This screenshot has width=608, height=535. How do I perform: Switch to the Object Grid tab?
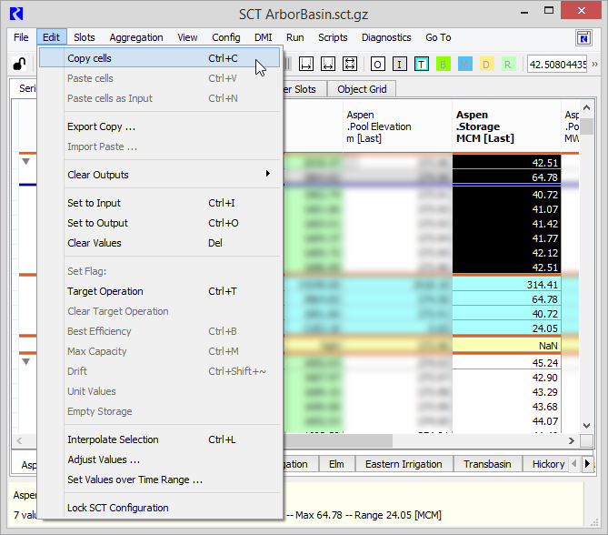pyautogui.click(x=362, y=89)
